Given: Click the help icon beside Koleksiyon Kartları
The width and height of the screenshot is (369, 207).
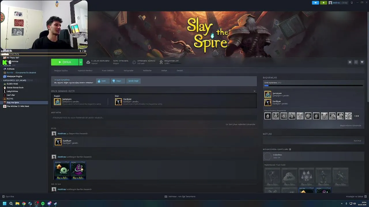Looking at the screenshot, I should (290, 149).
